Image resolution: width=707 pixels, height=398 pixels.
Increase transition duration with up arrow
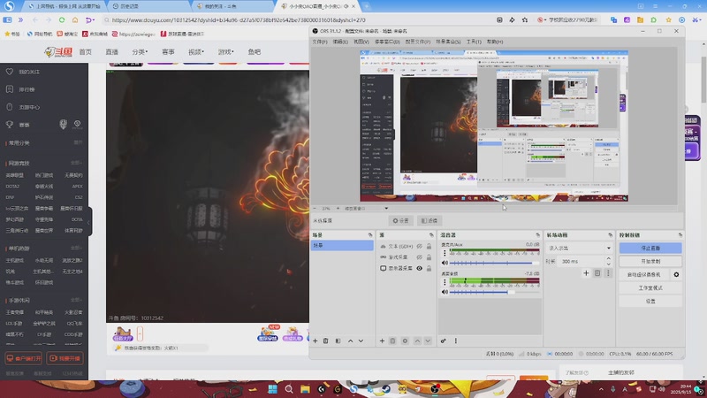point(608,259)
